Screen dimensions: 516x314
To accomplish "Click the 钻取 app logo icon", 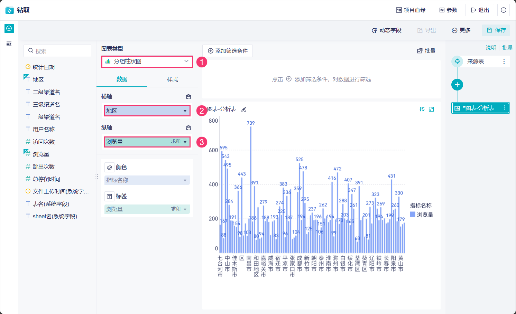I will tap(9, 10).
